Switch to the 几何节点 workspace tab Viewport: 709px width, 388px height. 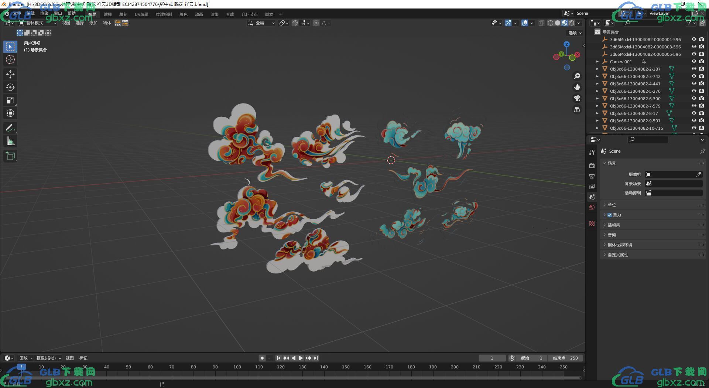pyautogui.click(x=250, y=14)
